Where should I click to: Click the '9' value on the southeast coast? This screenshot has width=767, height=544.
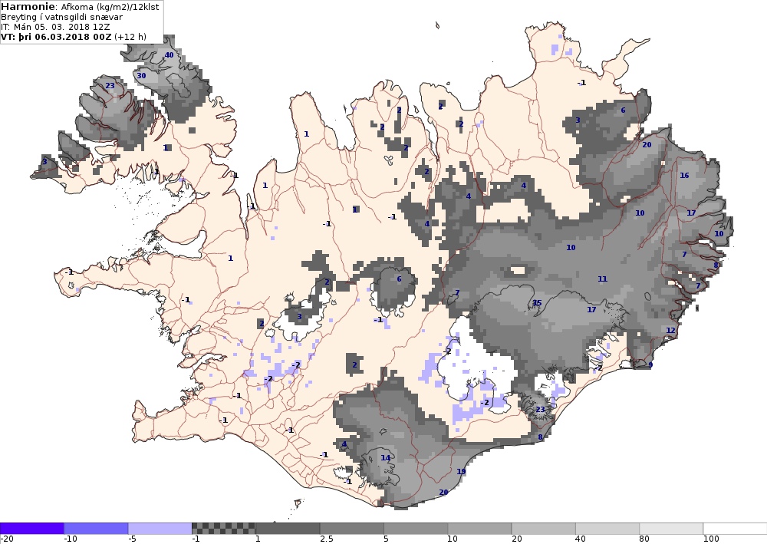pyautogui.click(x=650, y=364)
